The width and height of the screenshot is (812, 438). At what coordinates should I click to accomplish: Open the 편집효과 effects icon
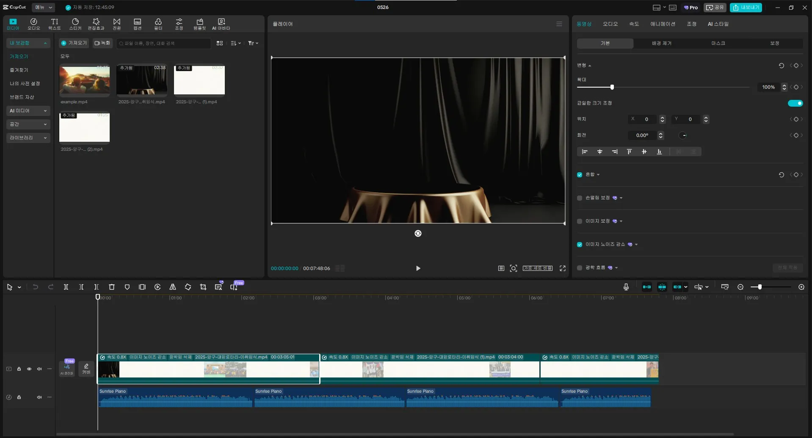[96, 24]
